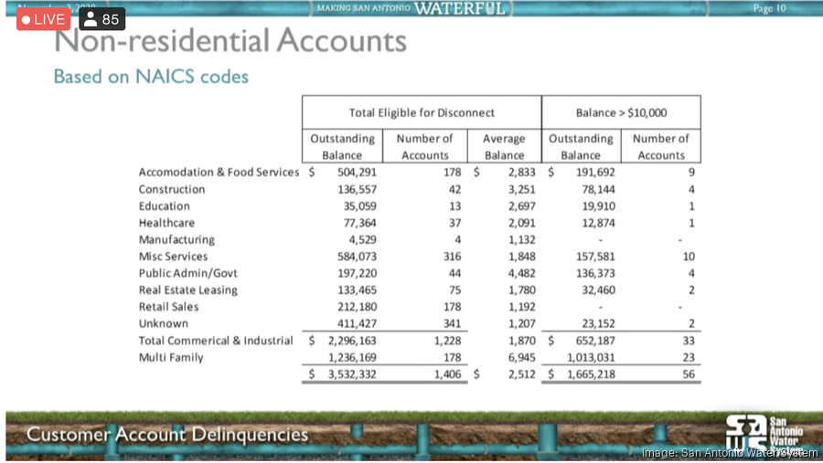Click the 35,059 Education balance value
The height and width of the screenshot is (463, 823).
click(360, 206)
